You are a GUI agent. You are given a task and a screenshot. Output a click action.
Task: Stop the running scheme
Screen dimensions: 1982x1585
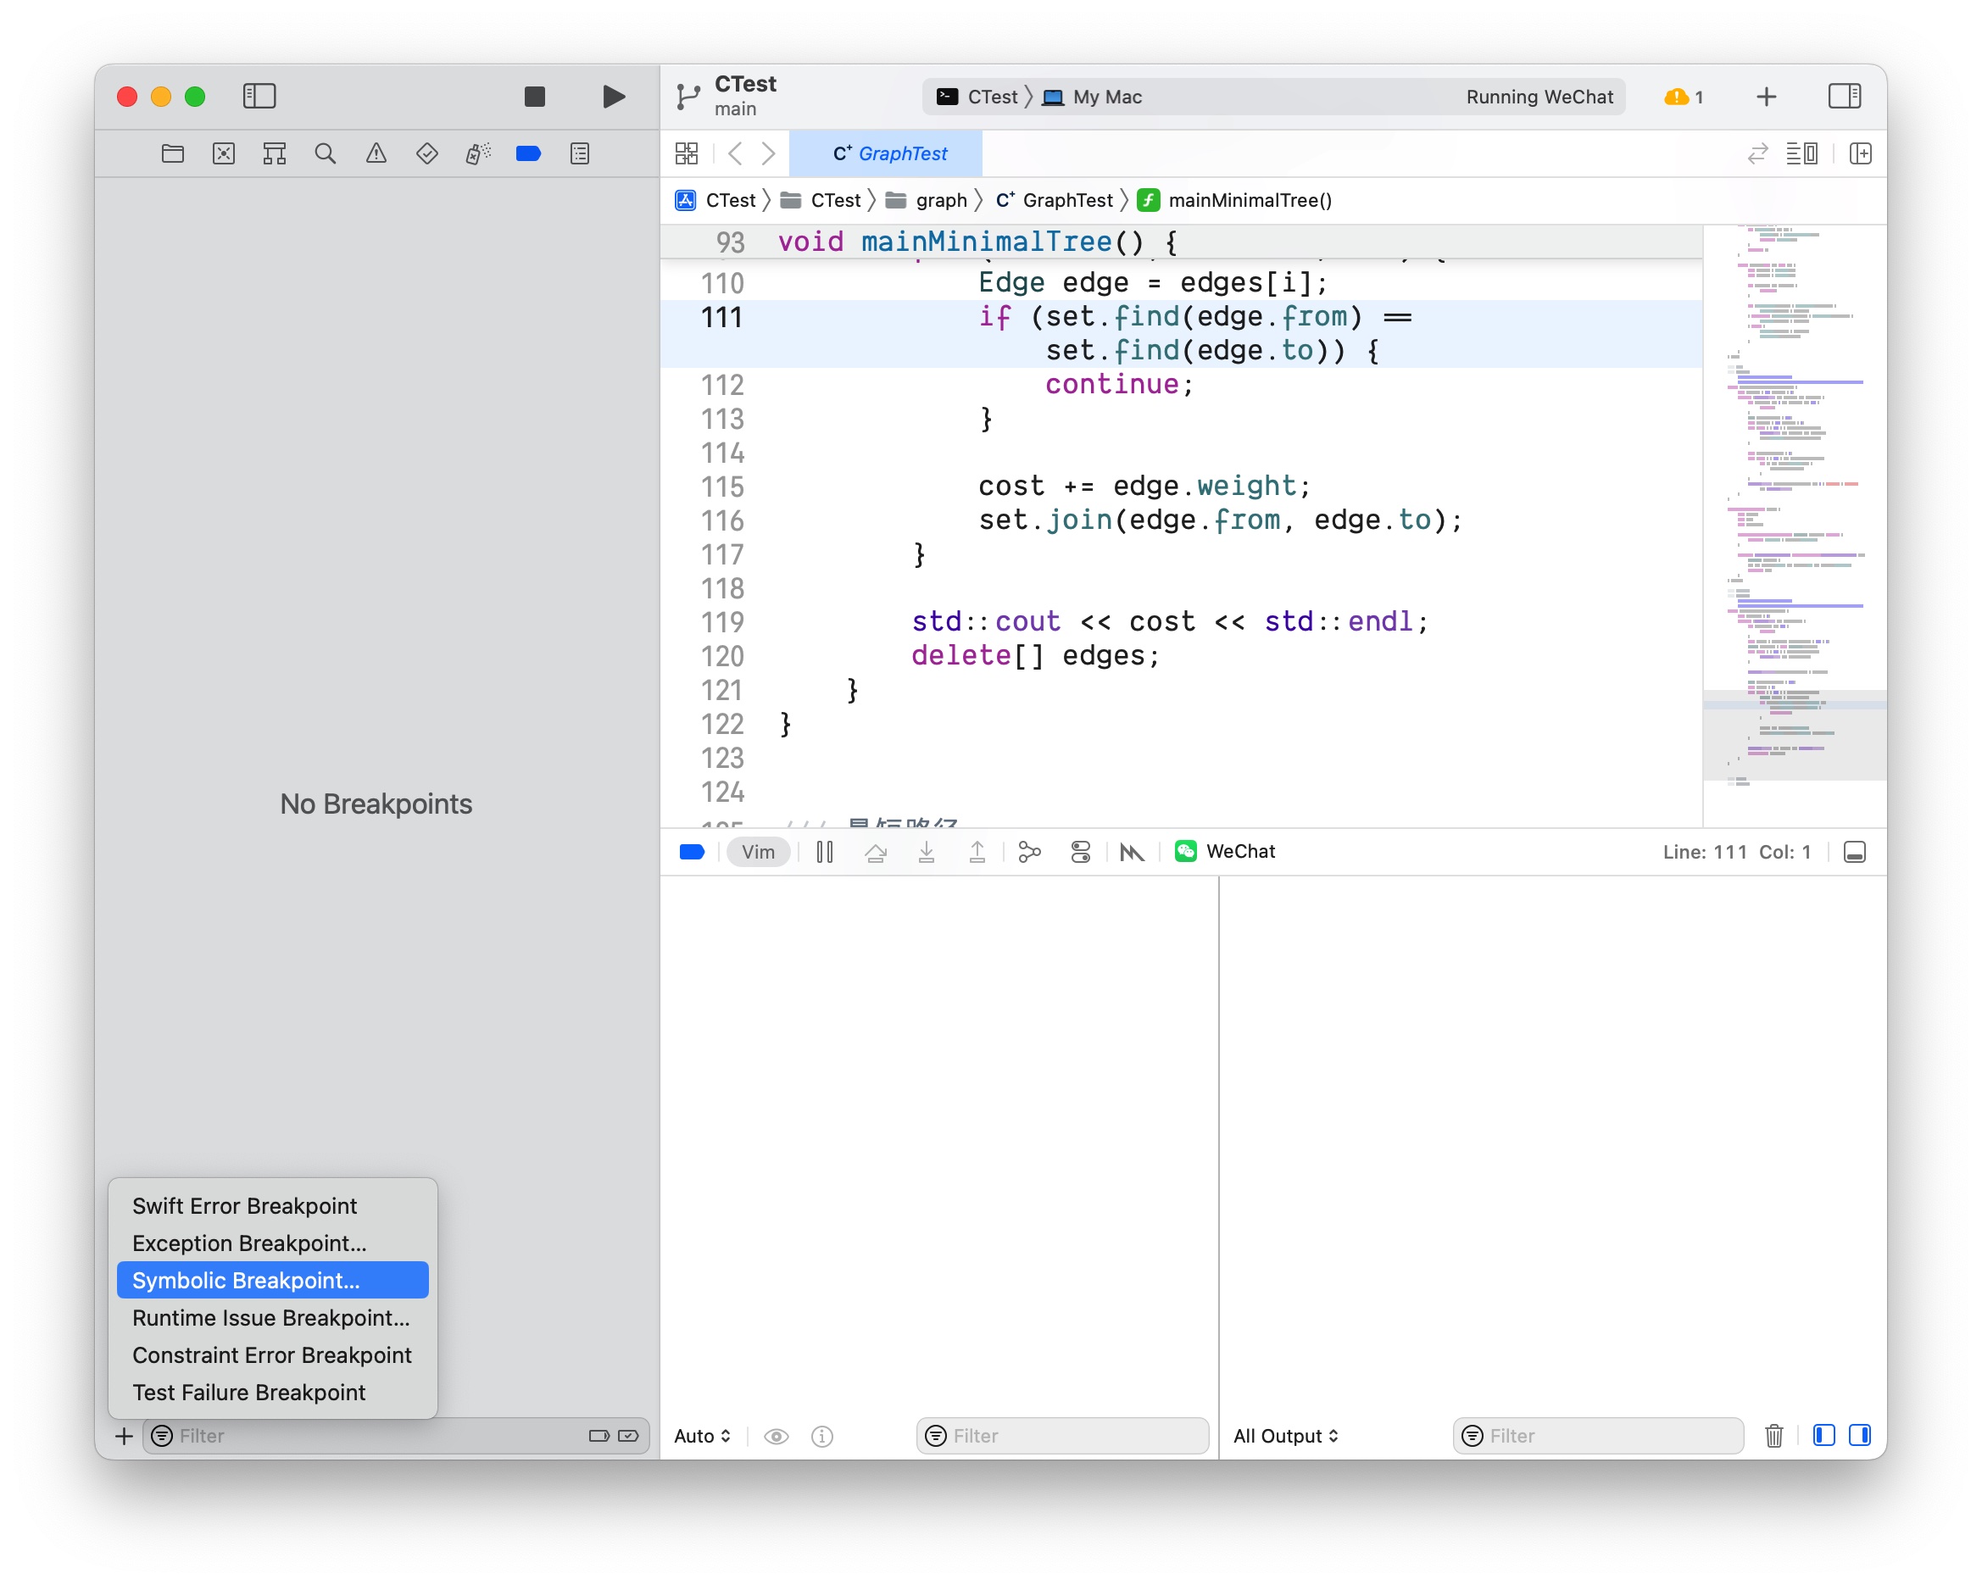(535, 96)
